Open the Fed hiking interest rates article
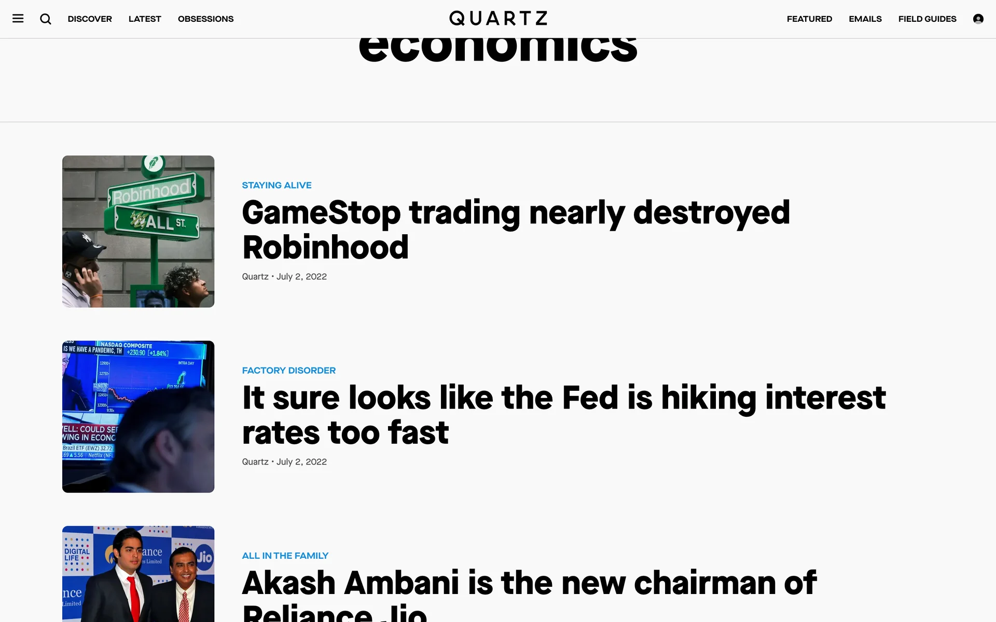Screen dimensions: 996x622 [564, 415]
